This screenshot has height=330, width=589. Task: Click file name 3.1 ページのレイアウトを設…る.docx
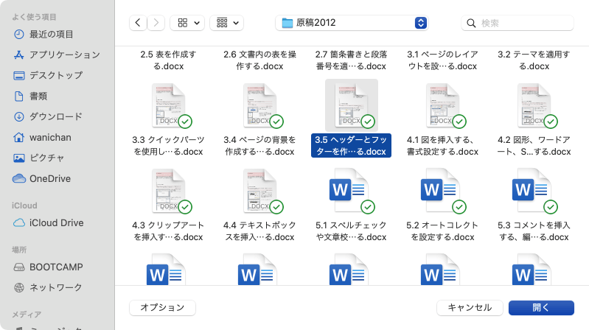tap(443, 60)
